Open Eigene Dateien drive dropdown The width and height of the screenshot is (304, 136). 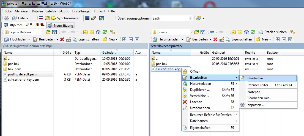tap(43, 32)
